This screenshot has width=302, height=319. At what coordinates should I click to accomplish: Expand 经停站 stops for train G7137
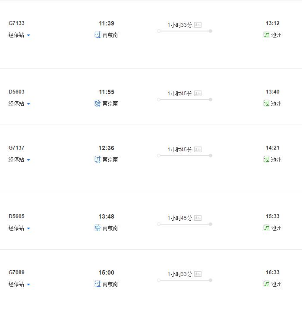19,159
